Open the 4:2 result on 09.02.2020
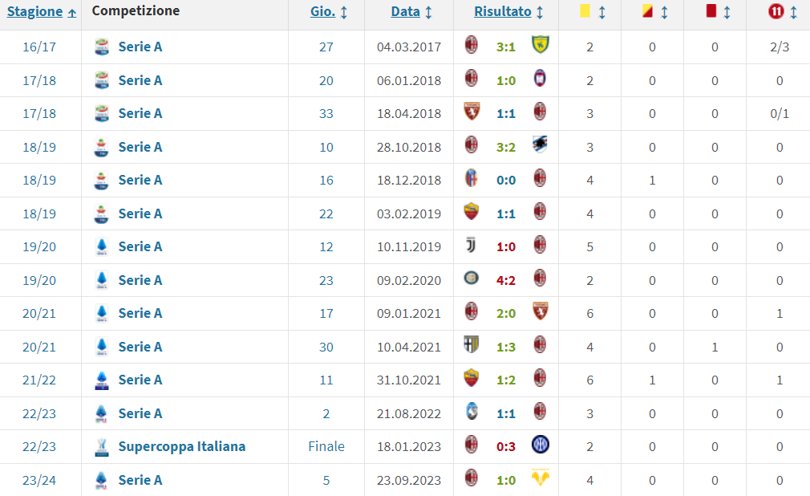The image size is (810, 496). [x=506, y=280]
